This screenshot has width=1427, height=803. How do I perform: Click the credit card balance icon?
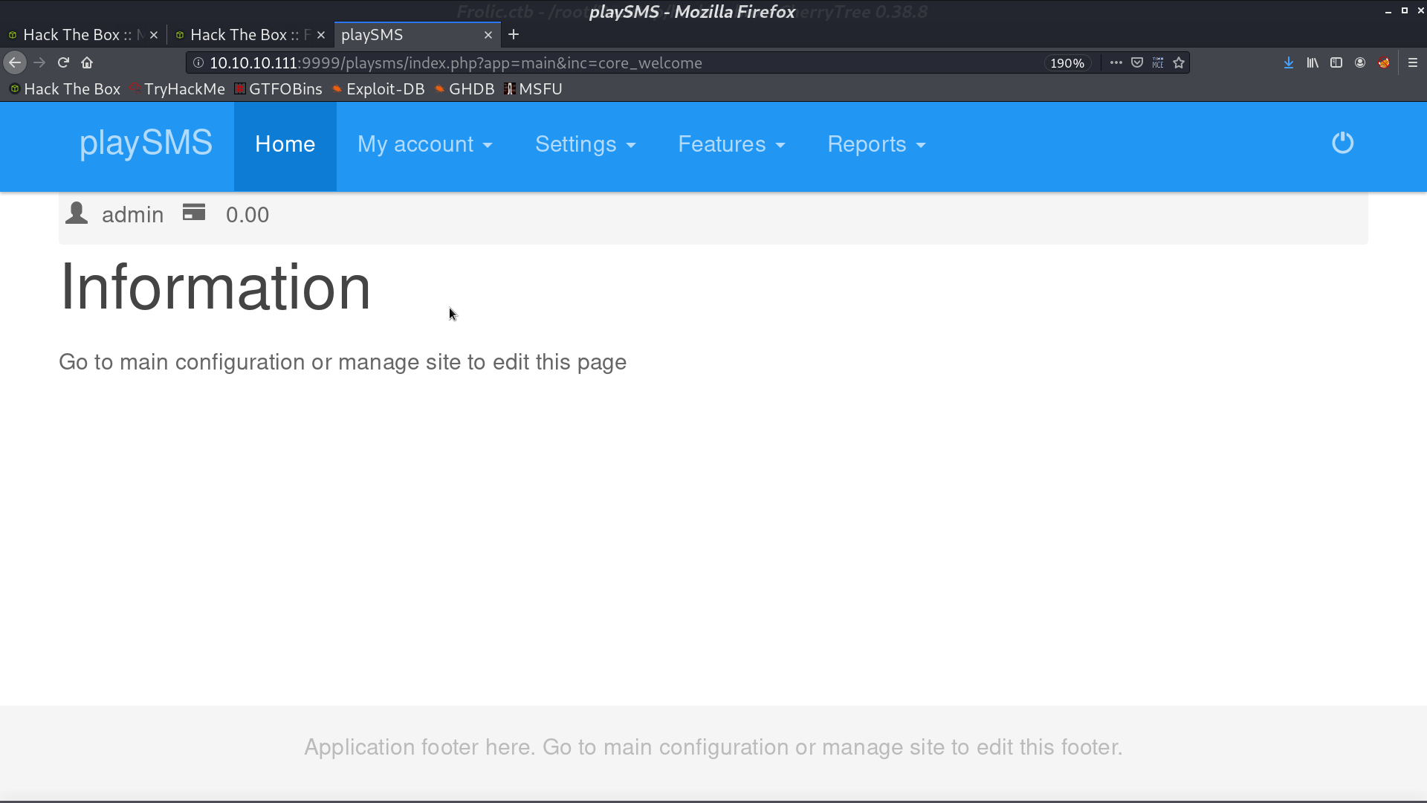(x=194, y=213)
